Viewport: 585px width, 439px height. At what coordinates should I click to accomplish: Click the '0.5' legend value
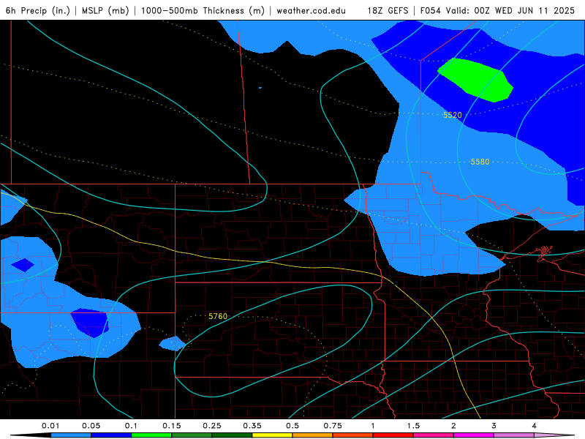pos(292,426)
